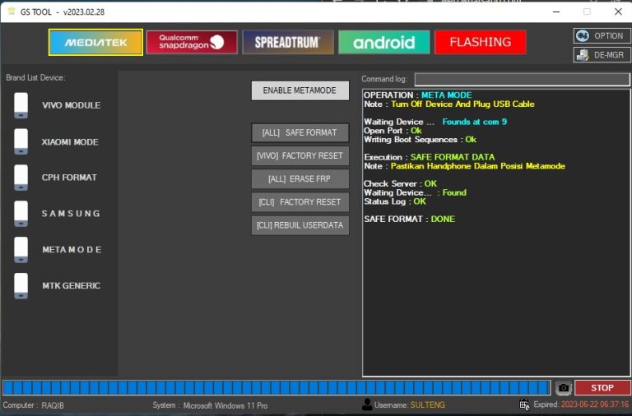Run [CLI] REBUIL USERDATA
The image size is (632, 416).
(300, 225)
